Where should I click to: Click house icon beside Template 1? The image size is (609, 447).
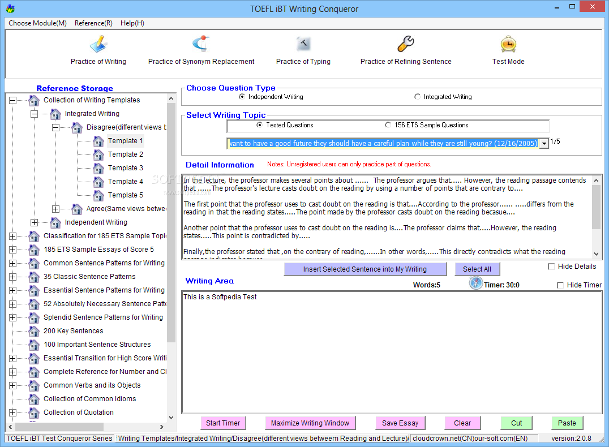(98, 141)
